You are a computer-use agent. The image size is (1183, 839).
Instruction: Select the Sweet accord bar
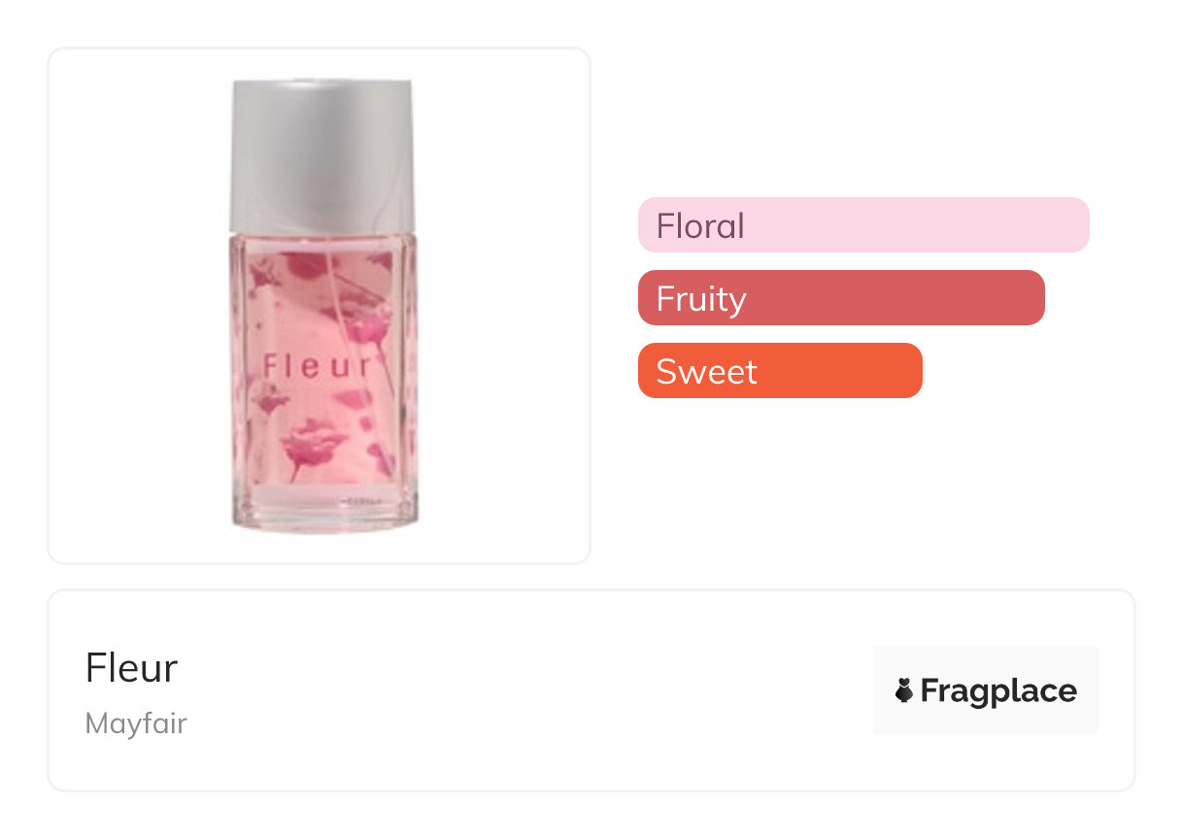(779, 371)
